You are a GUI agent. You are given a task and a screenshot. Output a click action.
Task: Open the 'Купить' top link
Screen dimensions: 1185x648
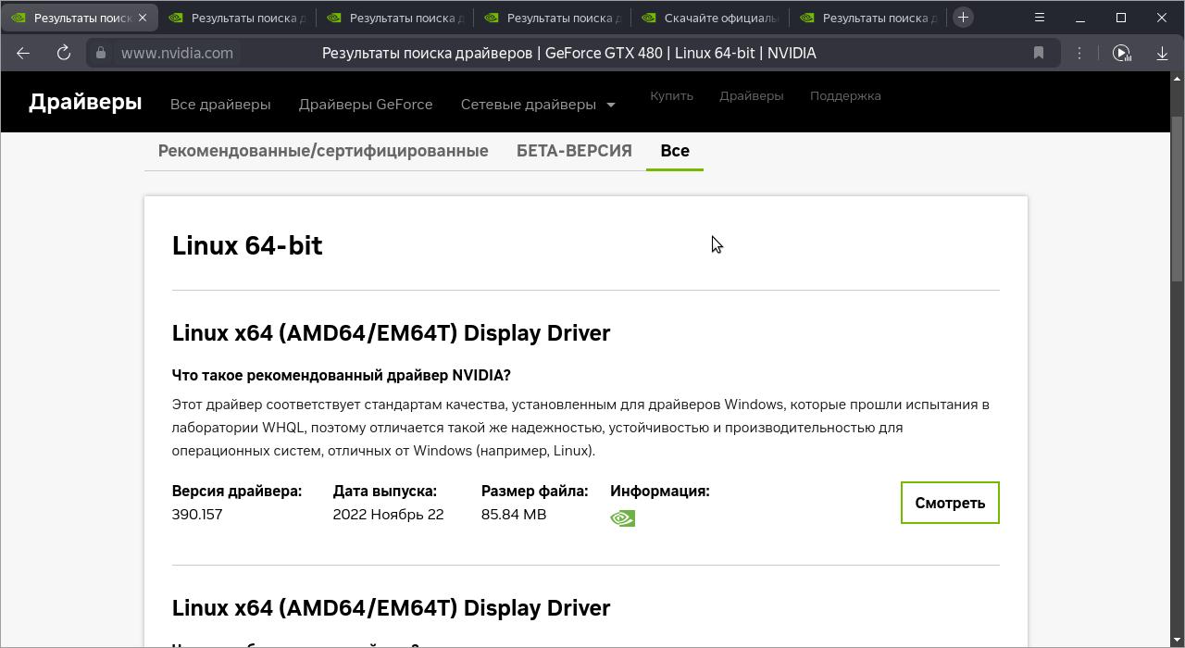(671, 95)
